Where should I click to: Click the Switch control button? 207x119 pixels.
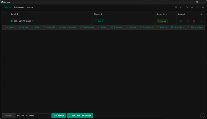(11, 27)
